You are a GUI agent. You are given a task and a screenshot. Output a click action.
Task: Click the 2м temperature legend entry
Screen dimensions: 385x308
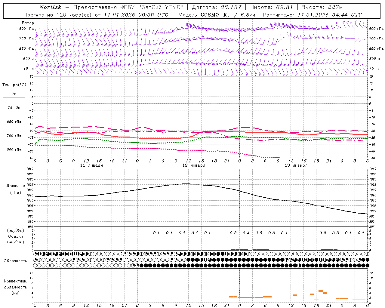coord(14,94)
